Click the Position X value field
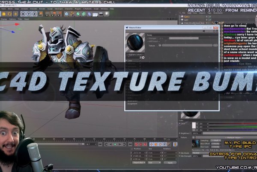 (139, 152)
